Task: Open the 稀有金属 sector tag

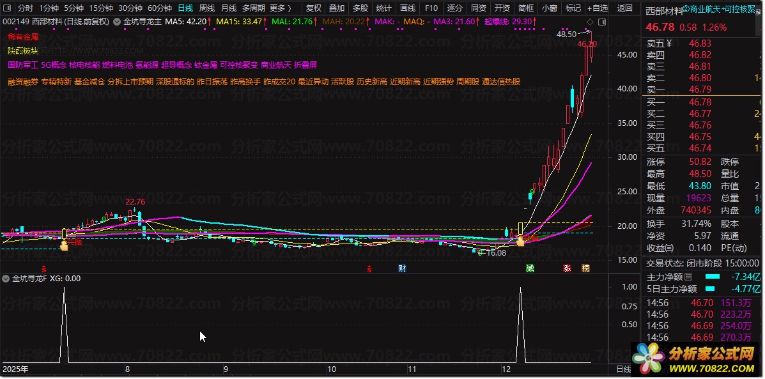Action: (24, 36)
